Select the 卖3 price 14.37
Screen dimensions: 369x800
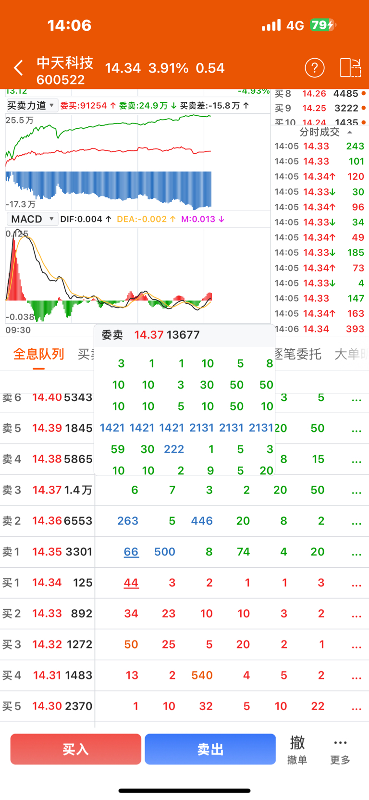click(47, 490)
